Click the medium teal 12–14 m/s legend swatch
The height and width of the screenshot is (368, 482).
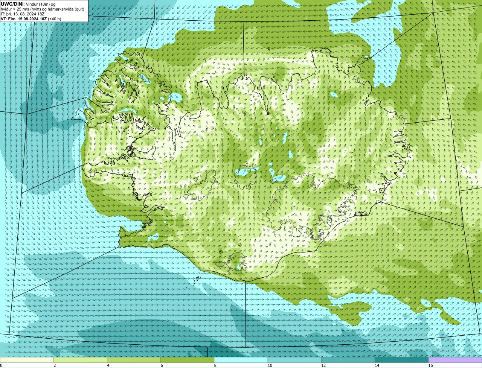click(x=348, y=360)
